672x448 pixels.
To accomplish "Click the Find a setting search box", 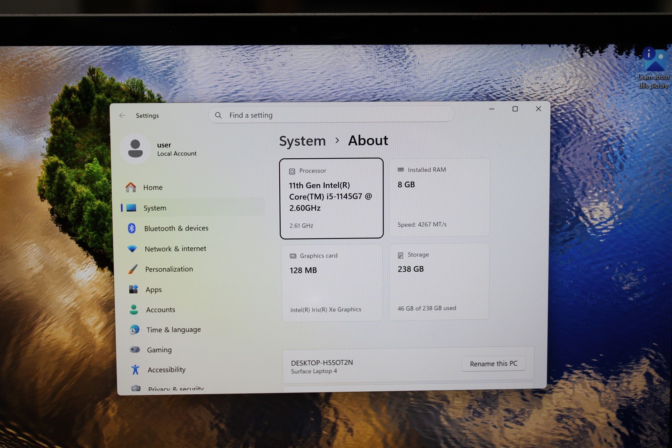I will click(x=331, y=115).
